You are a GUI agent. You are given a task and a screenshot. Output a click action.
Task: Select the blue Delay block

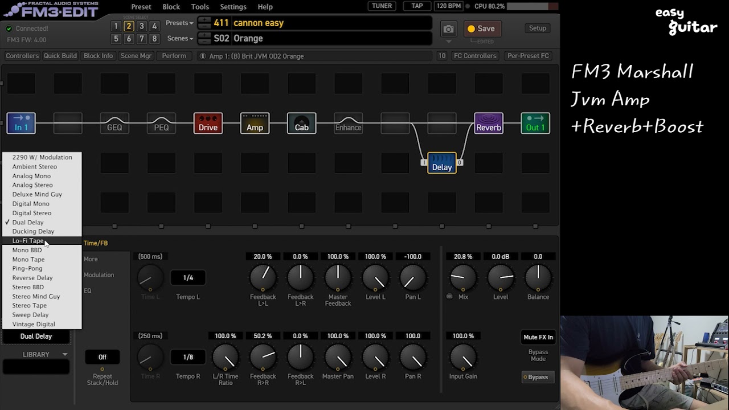point(442,162)
